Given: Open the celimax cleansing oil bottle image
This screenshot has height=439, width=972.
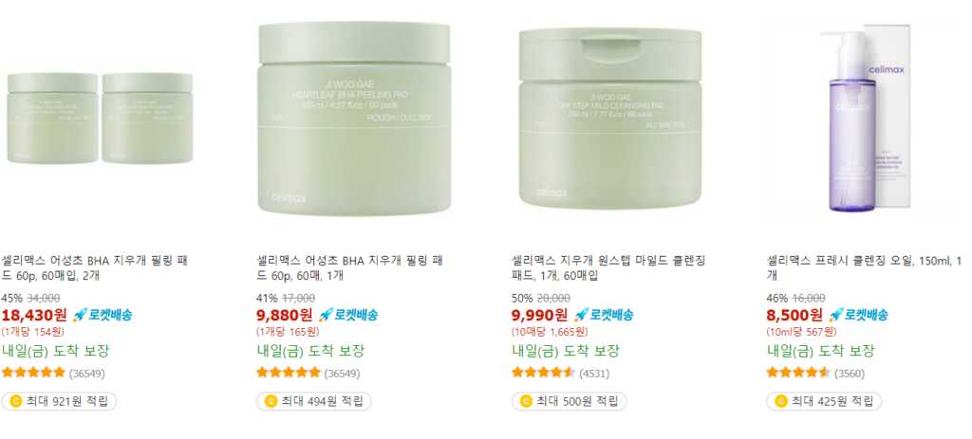Looking at the screenshot, I should pyautogui.click(x=865, y=119).
